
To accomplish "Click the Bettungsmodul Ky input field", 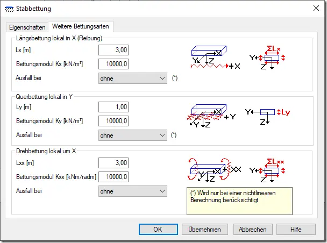I will [113, 121].
